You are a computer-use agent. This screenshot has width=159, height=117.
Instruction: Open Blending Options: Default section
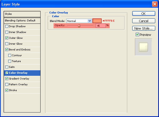pyautogui.click(x=22, y=20)
